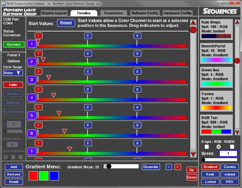242x188 pixels.
Task: Select channel 1 purple number button
Action: click(32, 44)
